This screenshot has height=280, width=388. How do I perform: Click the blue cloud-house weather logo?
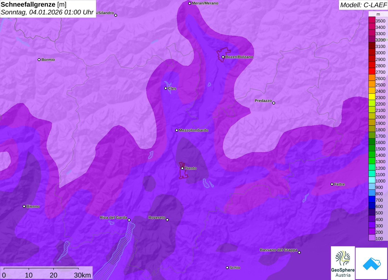click(372, 263)
